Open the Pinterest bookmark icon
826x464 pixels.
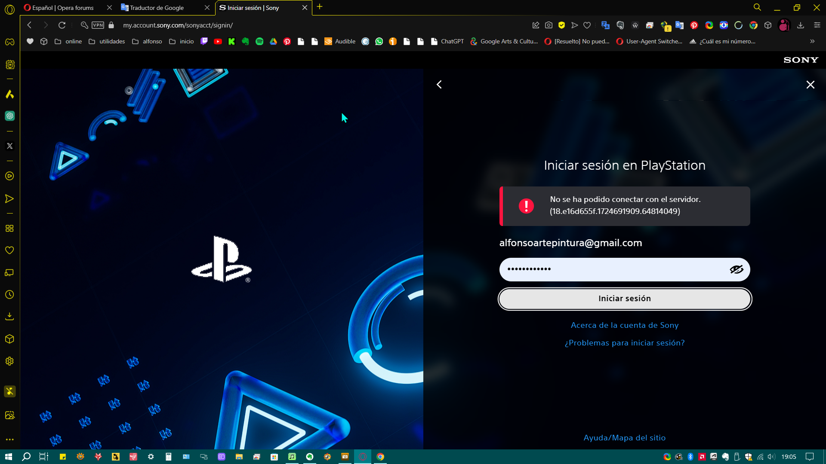click(x=287, y=42)
